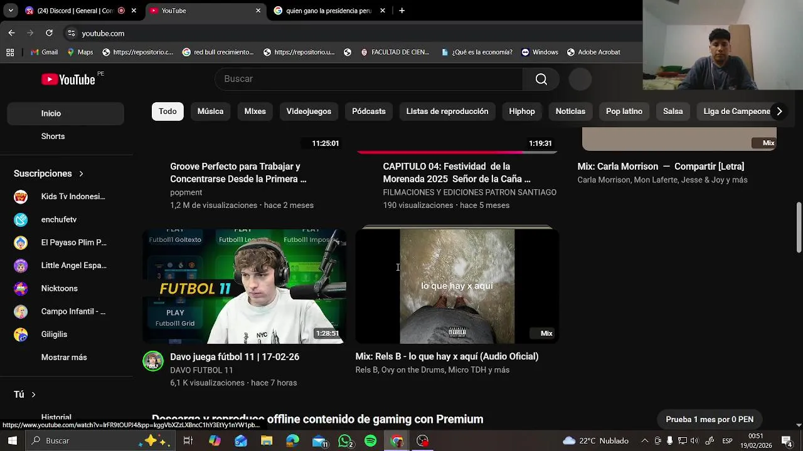Open the Adobe Acrobat bookmark
Viewport: 803px width, 451px height.
[x=593, y=52]
